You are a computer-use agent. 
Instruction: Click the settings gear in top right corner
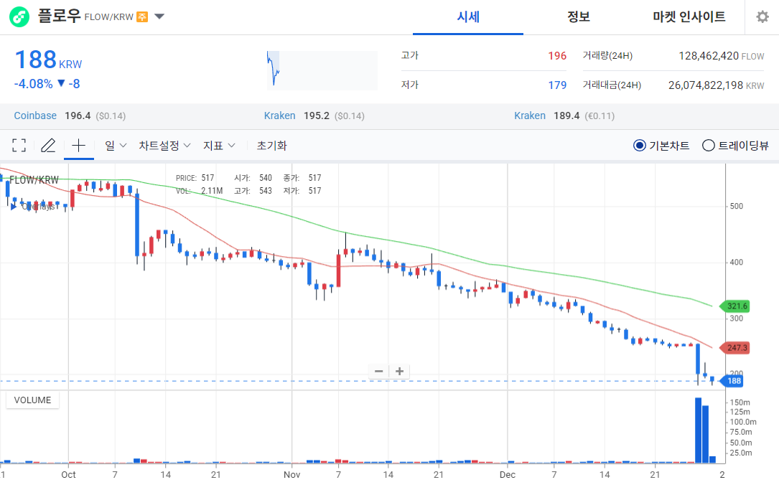point(762,17)
